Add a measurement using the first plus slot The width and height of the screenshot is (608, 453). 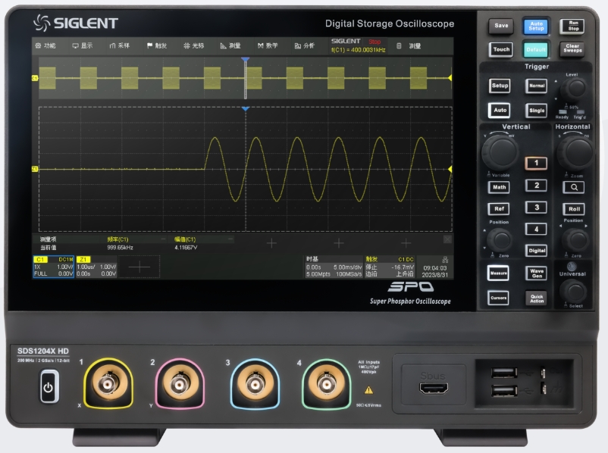coord(270,243)
